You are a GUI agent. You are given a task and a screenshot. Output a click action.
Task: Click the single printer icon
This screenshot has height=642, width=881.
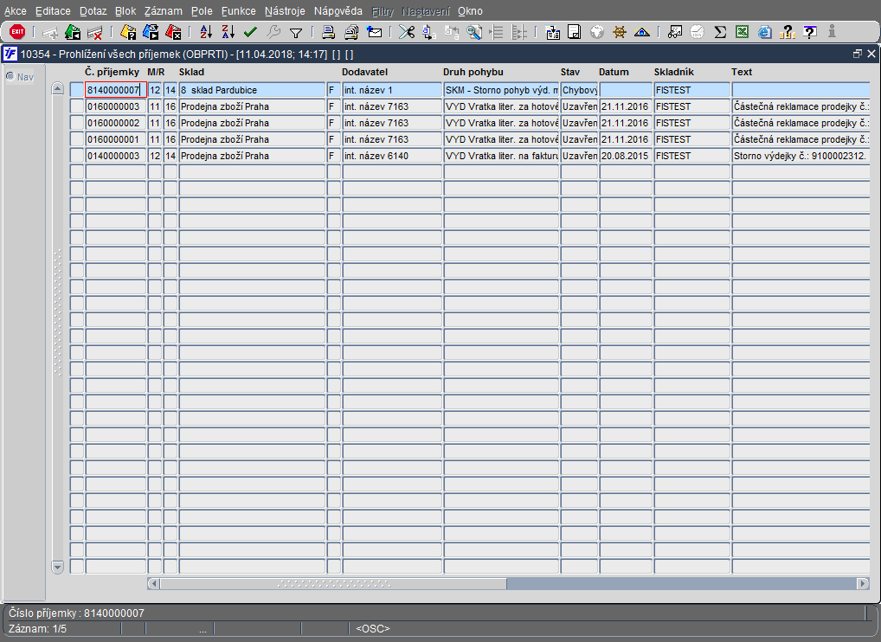[329, 32]
